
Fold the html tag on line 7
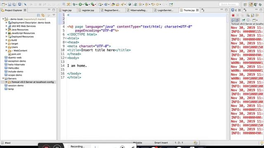click(x=66, y=38)
